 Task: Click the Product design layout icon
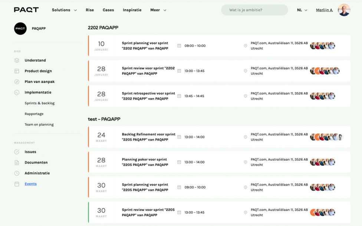17,71
